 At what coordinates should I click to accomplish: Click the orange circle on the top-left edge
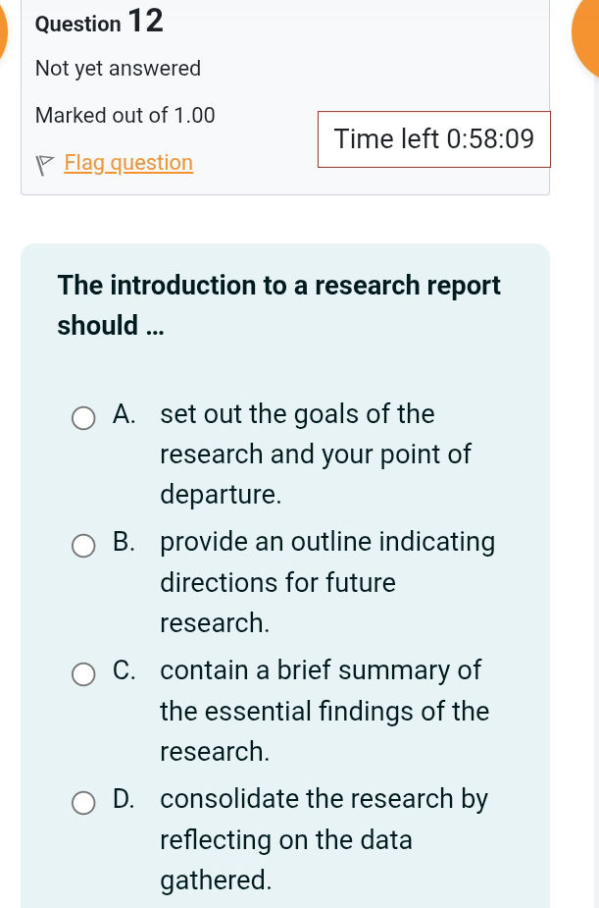[3, 31]
